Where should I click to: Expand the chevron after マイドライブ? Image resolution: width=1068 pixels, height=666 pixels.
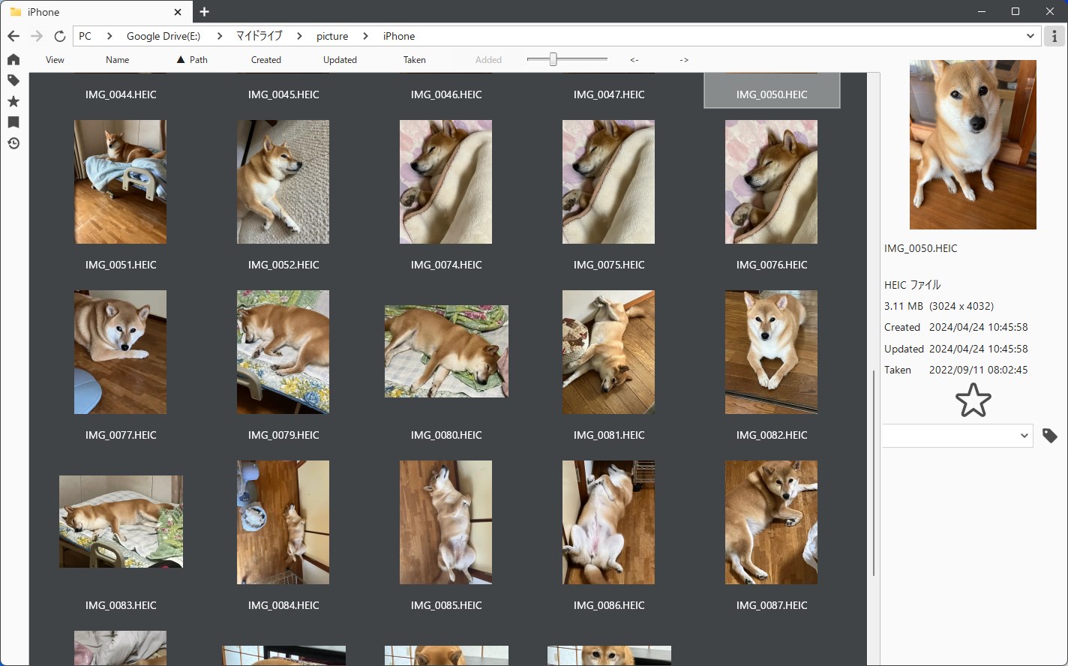(x=299, y=36)
